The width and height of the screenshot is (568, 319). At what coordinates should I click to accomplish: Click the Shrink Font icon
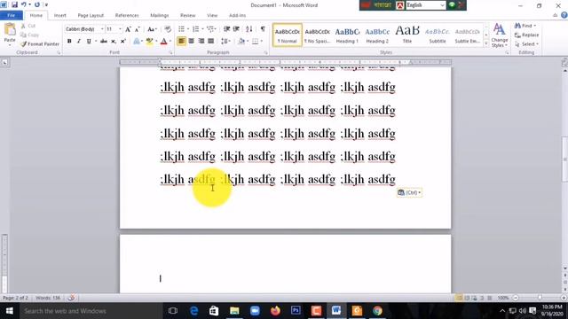(x=138, y=29)
